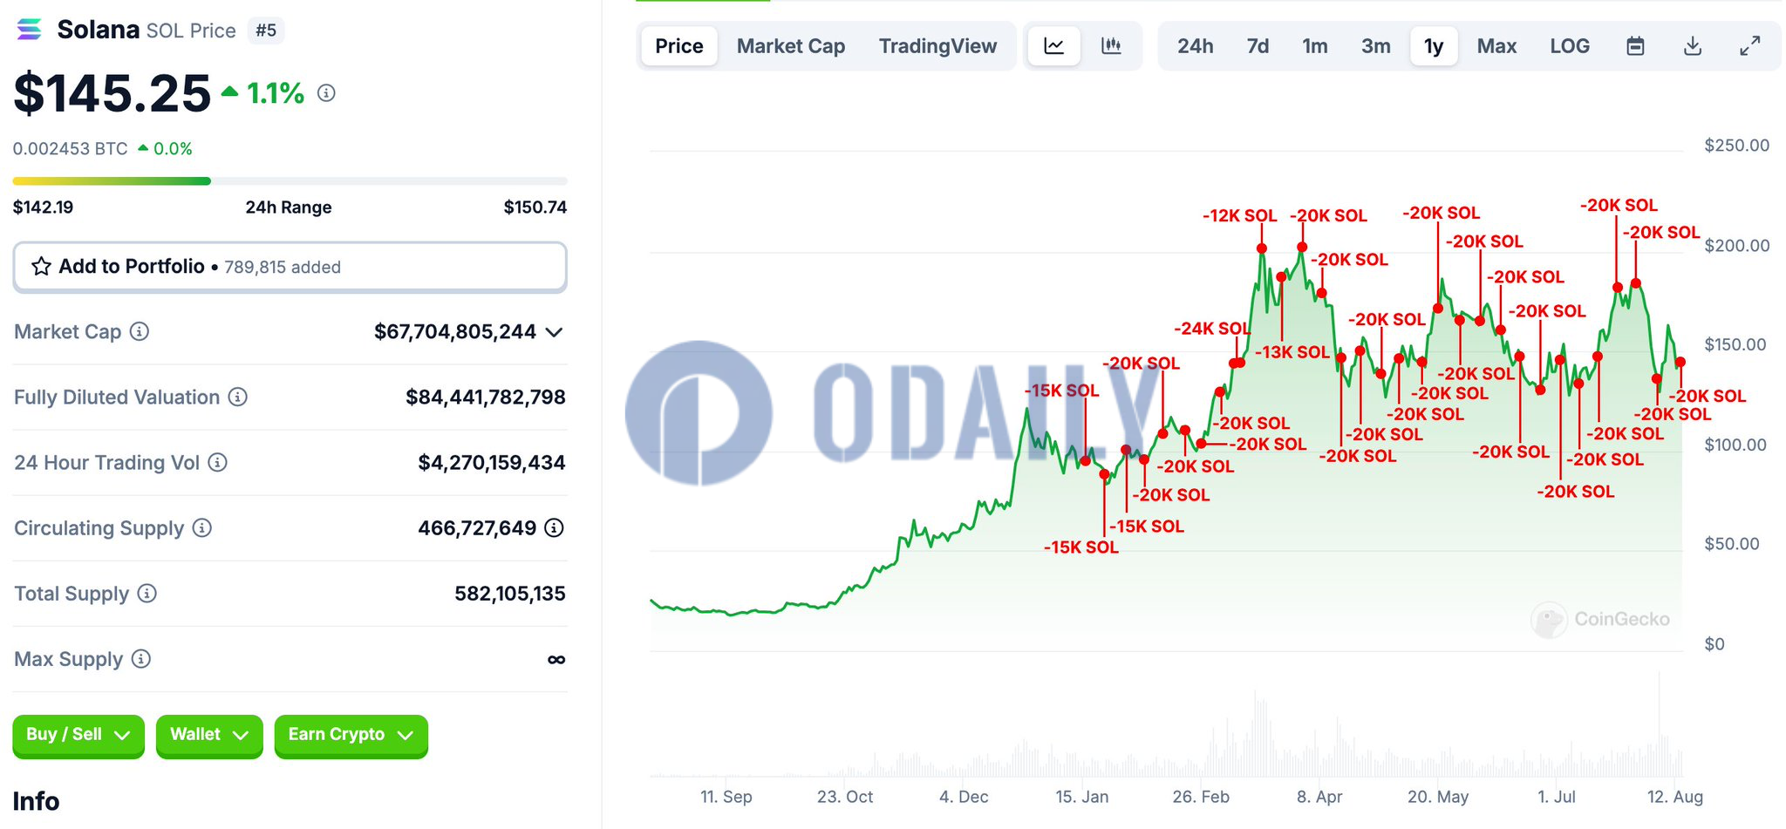Open the Earn Crypto dropdown
Viewport: 1786px width, 829px height.
coord(351,735)
